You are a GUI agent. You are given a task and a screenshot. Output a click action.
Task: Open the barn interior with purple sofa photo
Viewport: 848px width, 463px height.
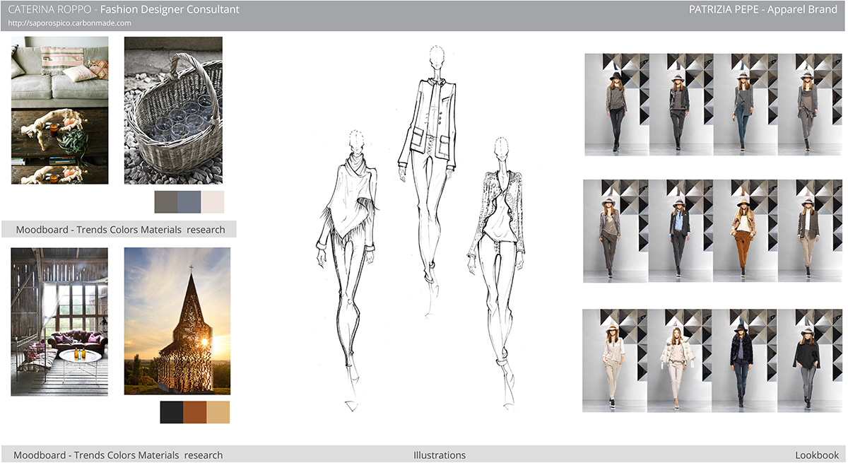[60, 321]
